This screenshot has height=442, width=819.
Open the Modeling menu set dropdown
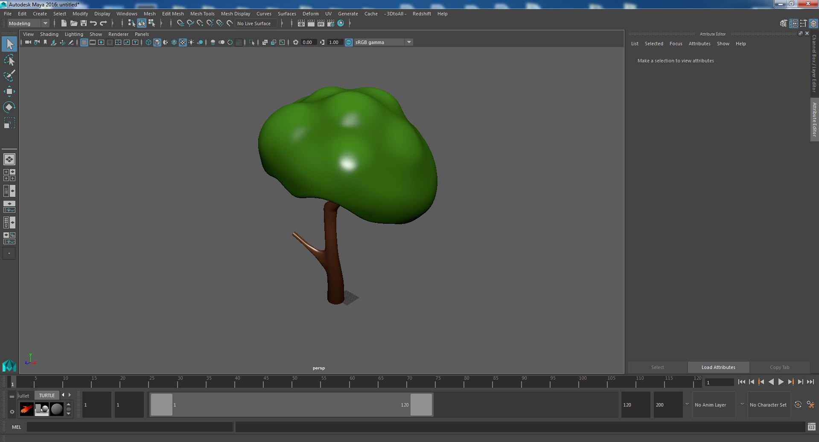(x=29, y=23)
